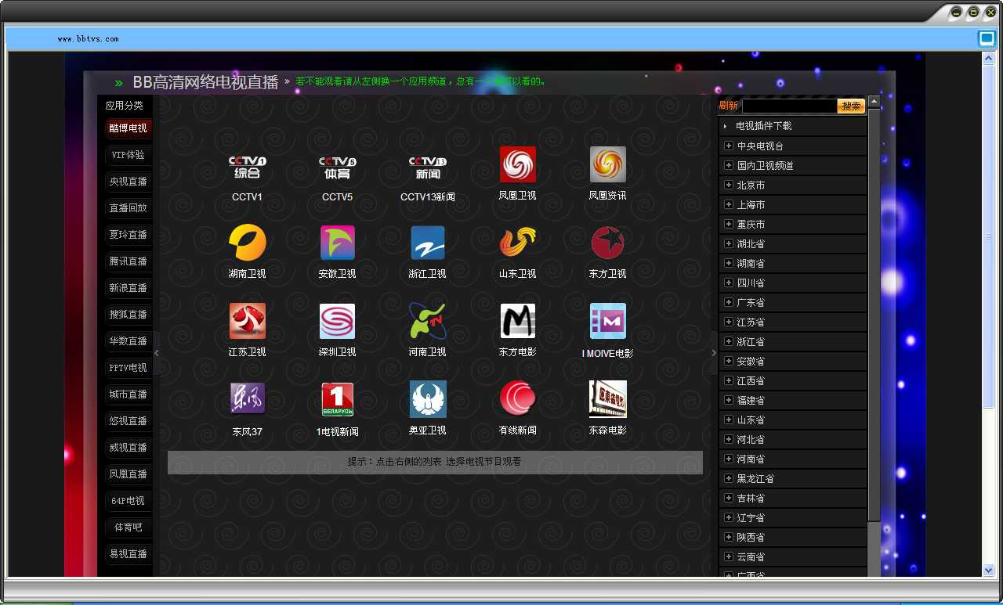Click the blue window icon on the address bar
The height and width of the screenshot is (605, 1003).
[x=986, y=38]
